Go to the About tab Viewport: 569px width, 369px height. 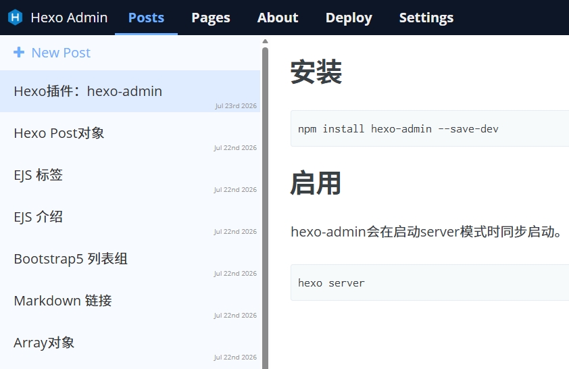point(278,18)
